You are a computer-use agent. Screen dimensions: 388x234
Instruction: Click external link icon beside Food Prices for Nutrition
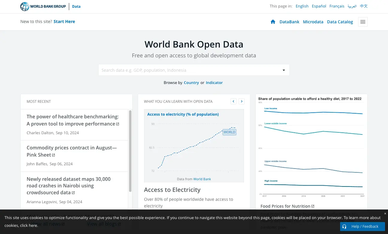tap(313, 206)
